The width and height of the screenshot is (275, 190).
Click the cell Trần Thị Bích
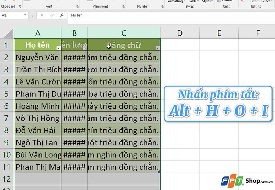(38, 69)
